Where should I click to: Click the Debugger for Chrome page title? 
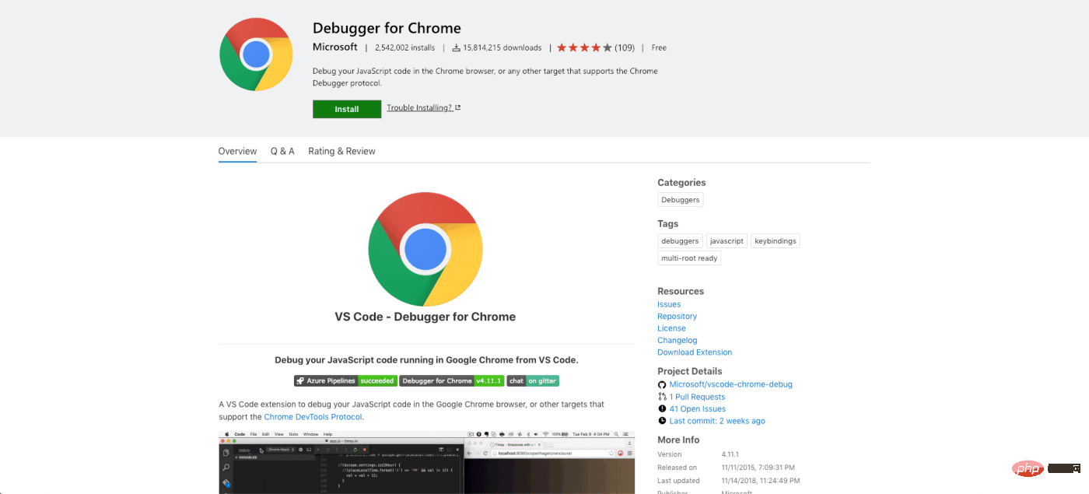(387, 28)
